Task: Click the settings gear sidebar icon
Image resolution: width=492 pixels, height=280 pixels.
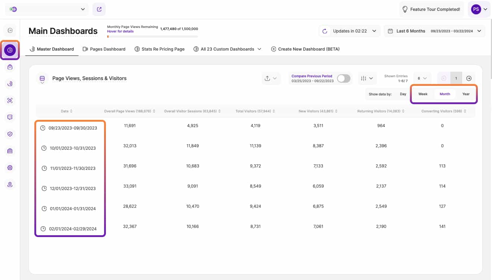Action: [x=10, y=168]
